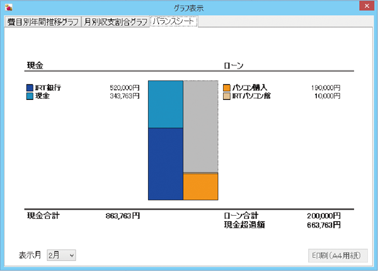Click the 現金合計 total amount 863,763円
This screenshot has height=271, width=378.
[x=122, y=215]
